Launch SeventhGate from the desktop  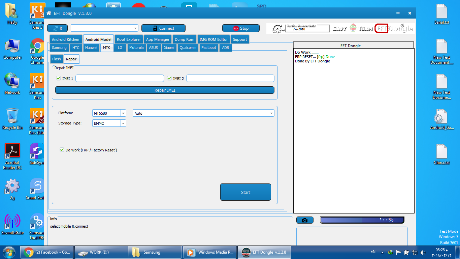[x=12, y=224]
